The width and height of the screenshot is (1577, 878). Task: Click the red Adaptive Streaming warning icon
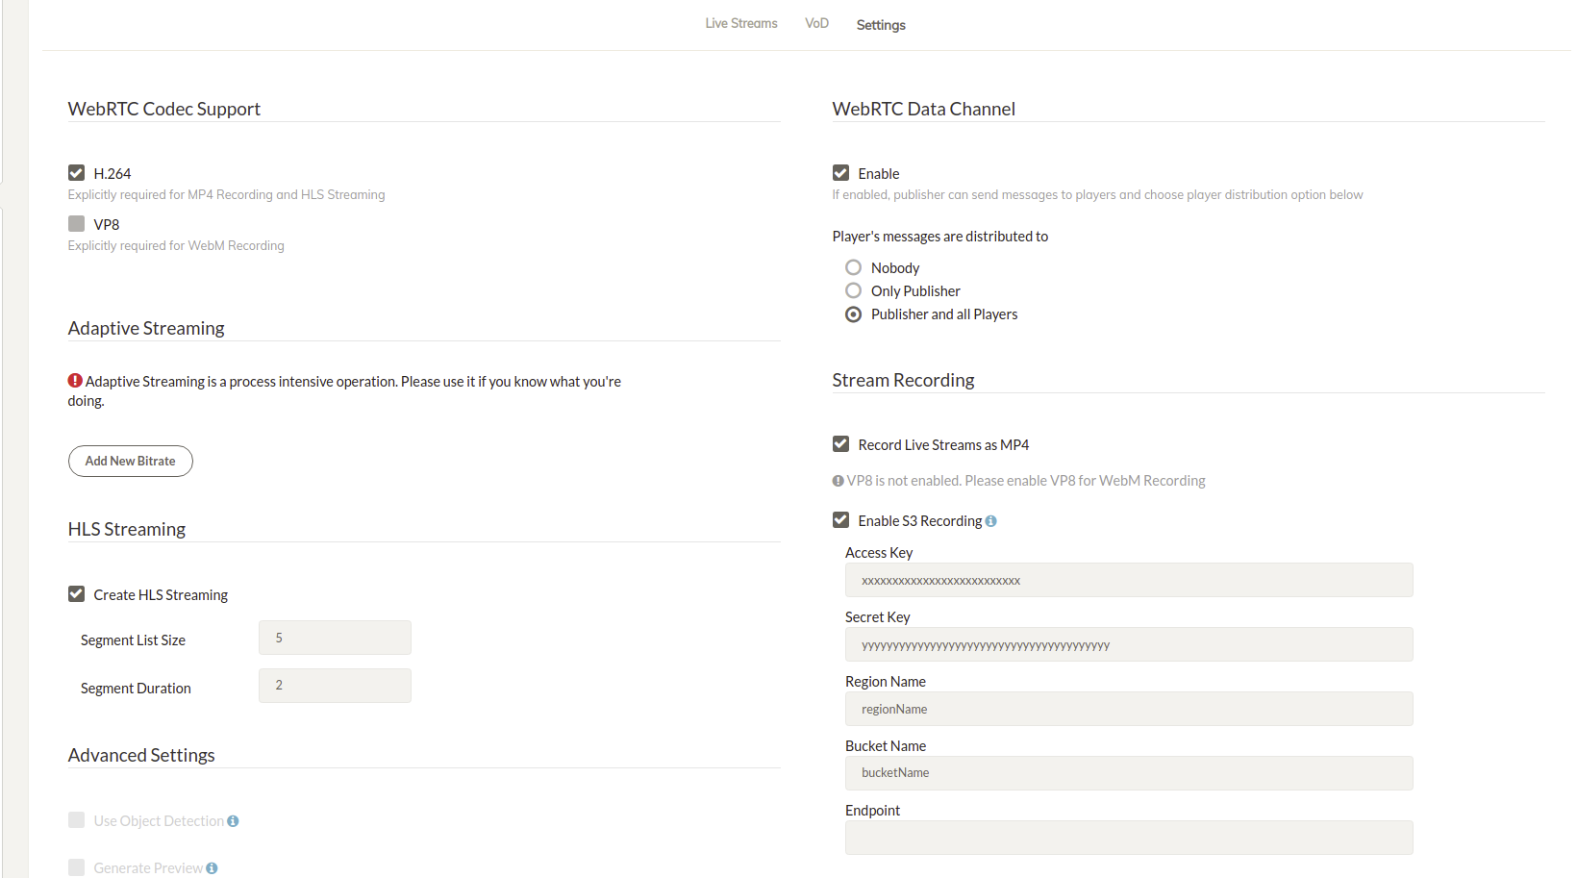[x=75, y=381]
